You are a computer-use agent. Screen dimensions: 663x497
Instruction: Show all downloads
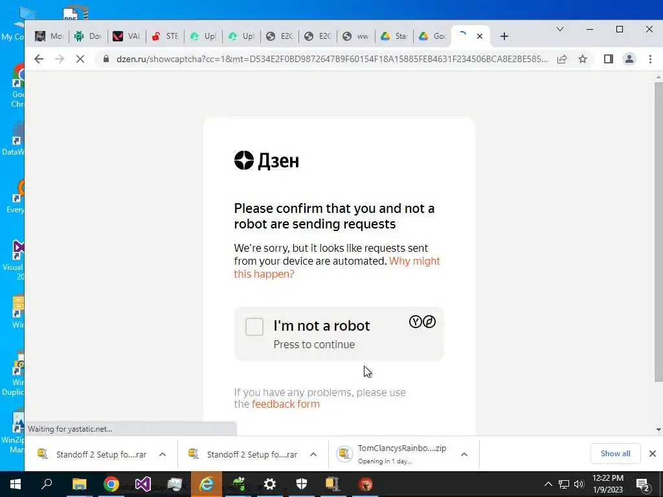pos(615,454)
